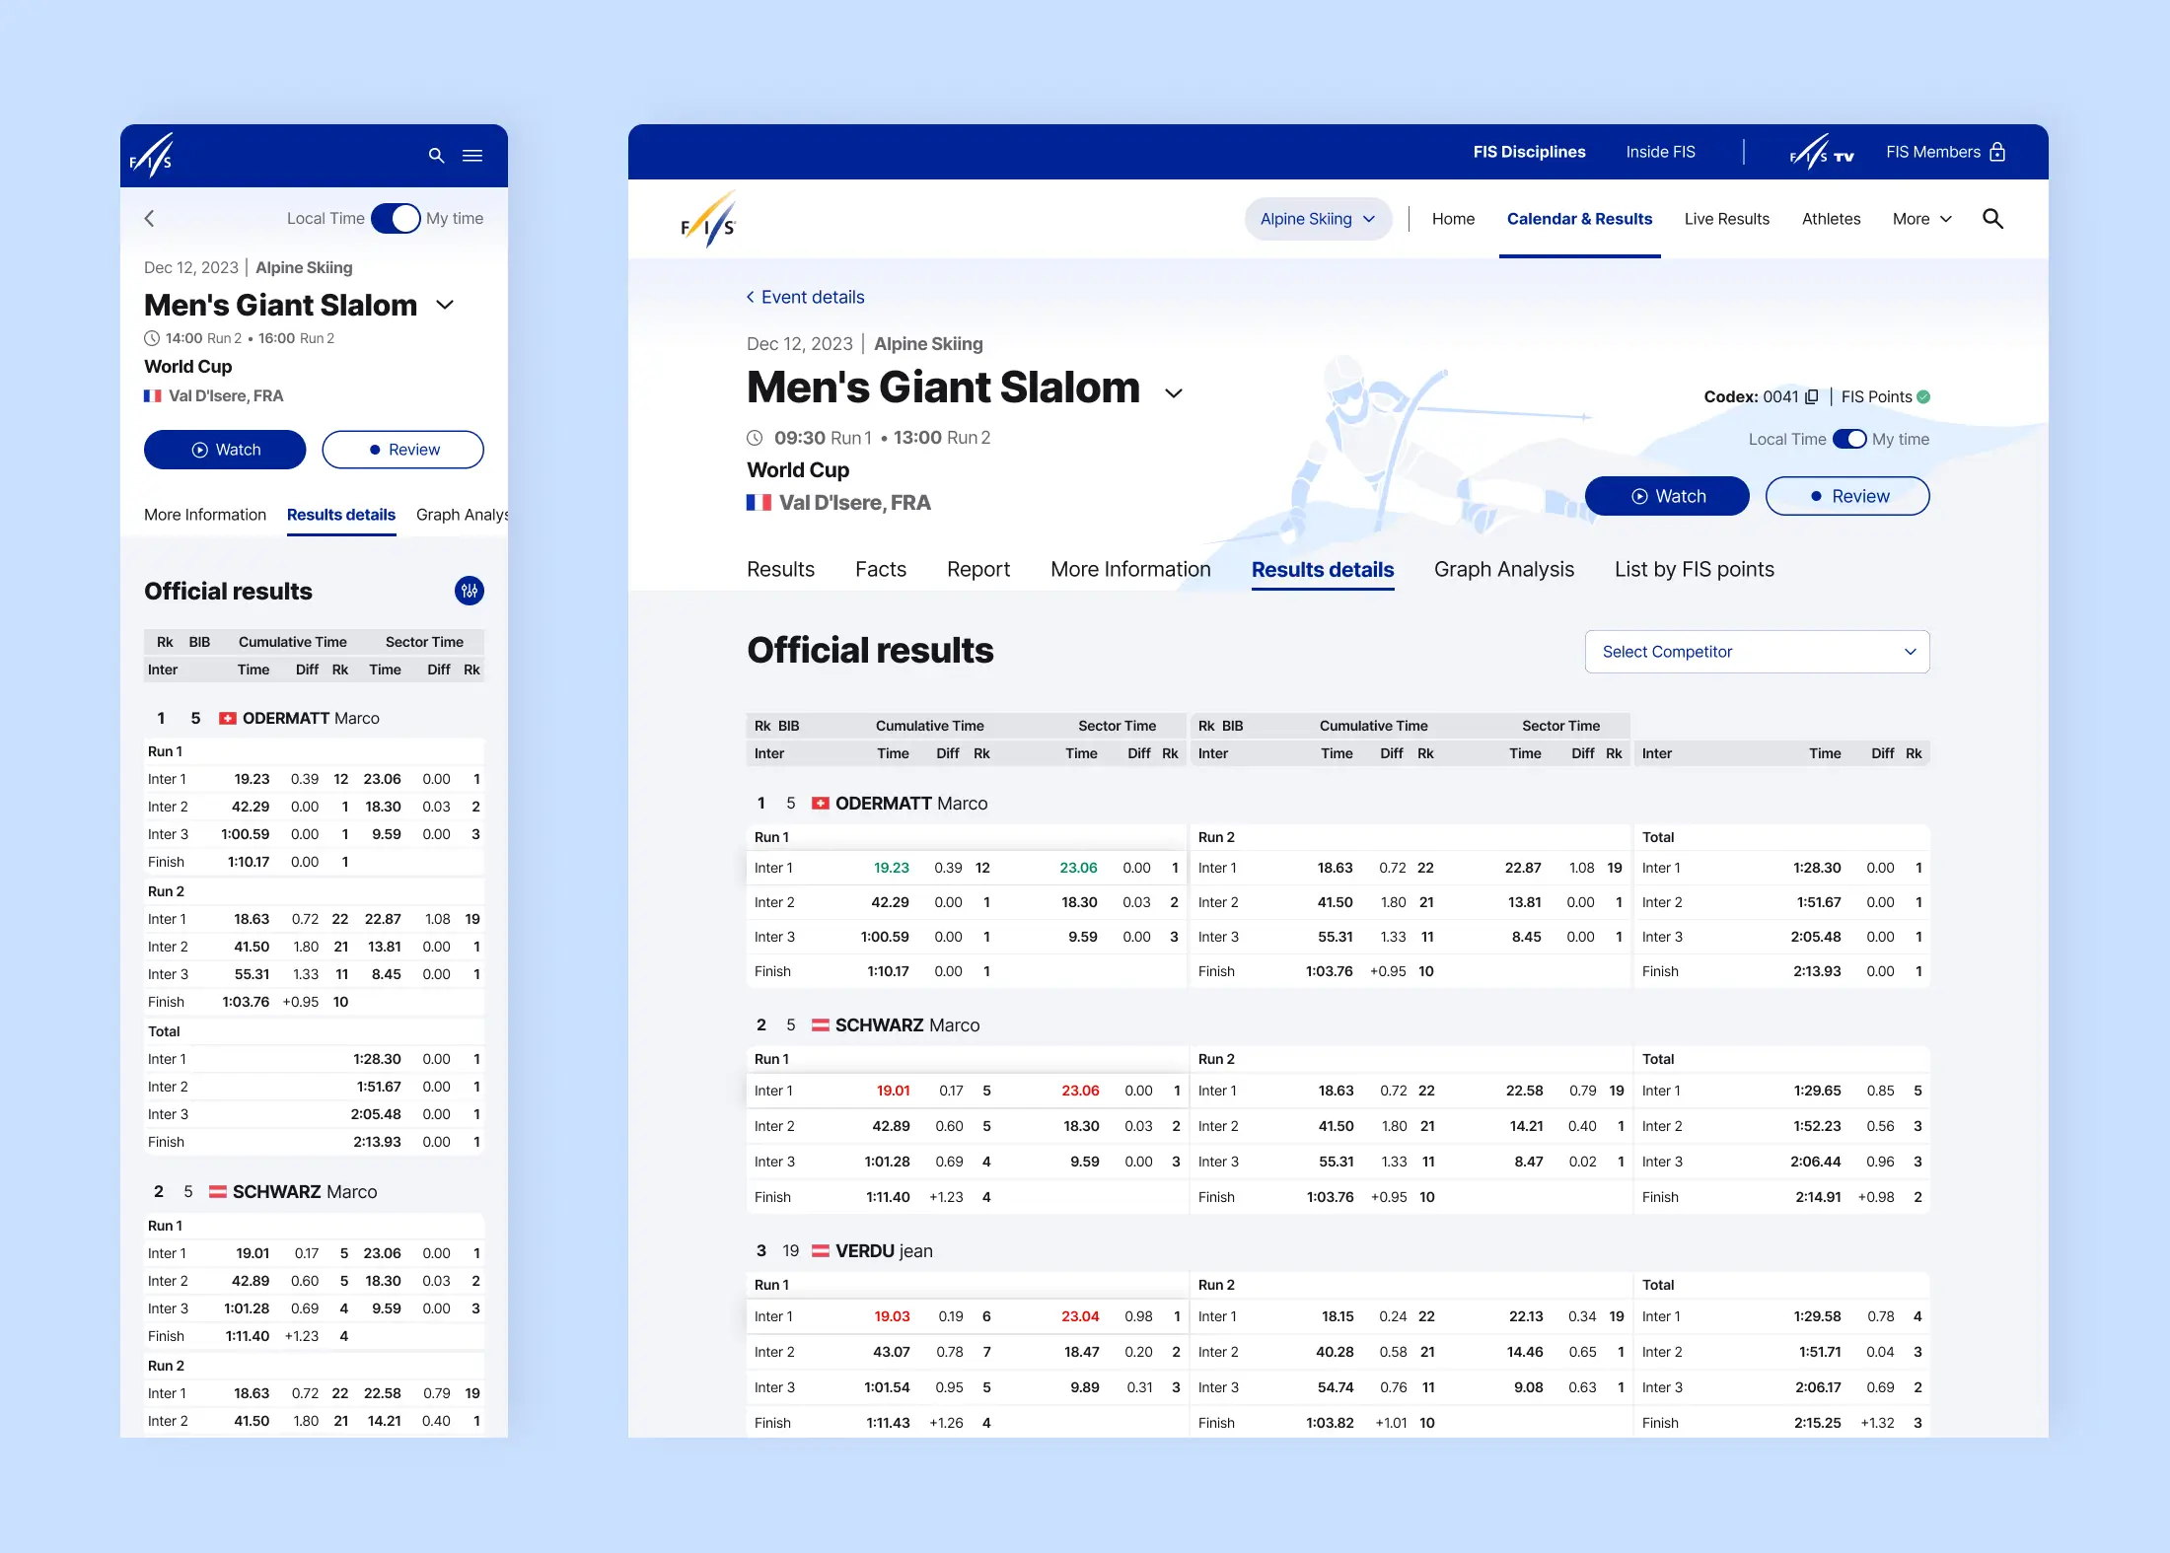This screenshot has width=2170, height=1553.
Task: Select mobile More Information tab
Action: (205, 515)
